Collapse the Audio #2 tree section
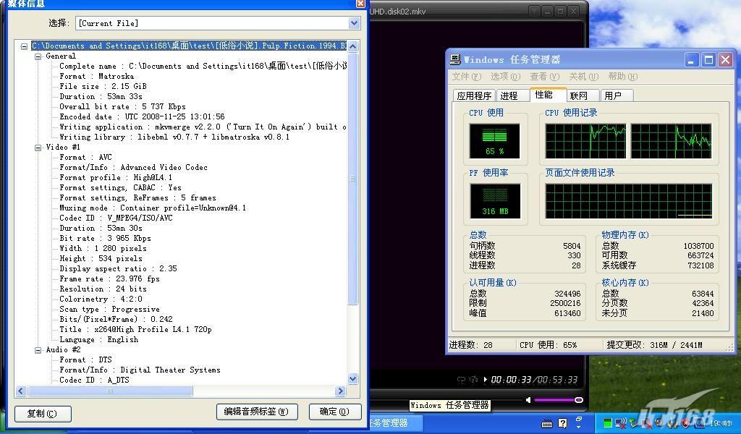The image size is (741, 434). pos(38,350)
